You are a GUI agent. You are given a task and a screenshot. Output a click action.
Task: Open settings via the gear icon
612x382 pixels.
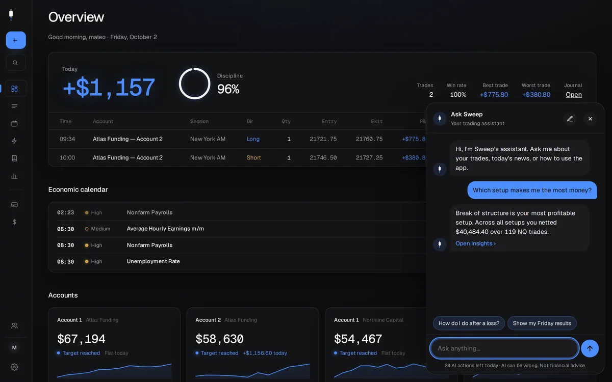coord(14,367)
